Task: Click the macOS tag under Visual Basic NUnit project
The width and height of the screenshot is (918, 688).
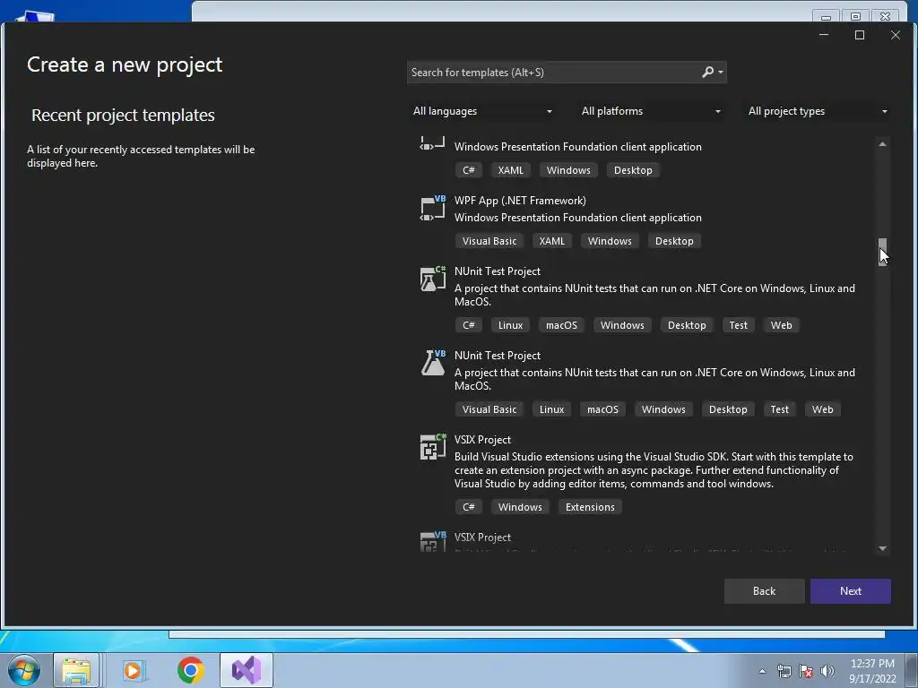Action: 602,409
